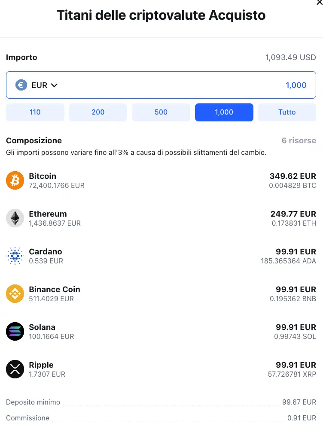Pick the 500 amount preset

coord(161,112)
